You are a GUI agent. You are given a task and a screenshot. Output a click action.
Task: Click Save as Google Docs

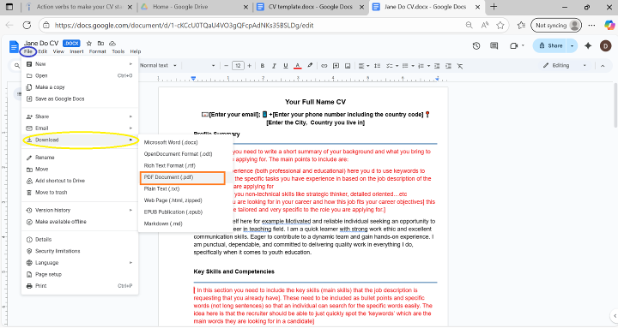[79, 99]
